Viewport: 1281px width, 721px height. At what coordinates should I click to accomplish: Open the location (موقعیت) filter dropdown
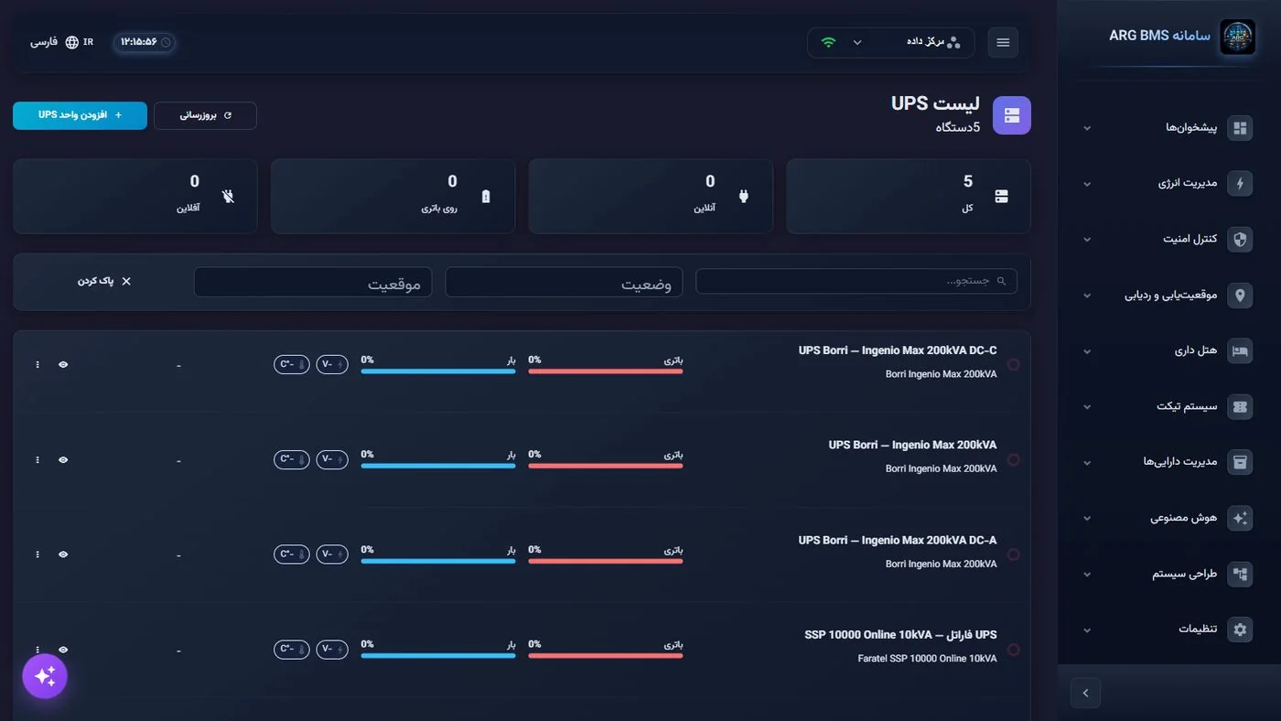pos(313,282)
